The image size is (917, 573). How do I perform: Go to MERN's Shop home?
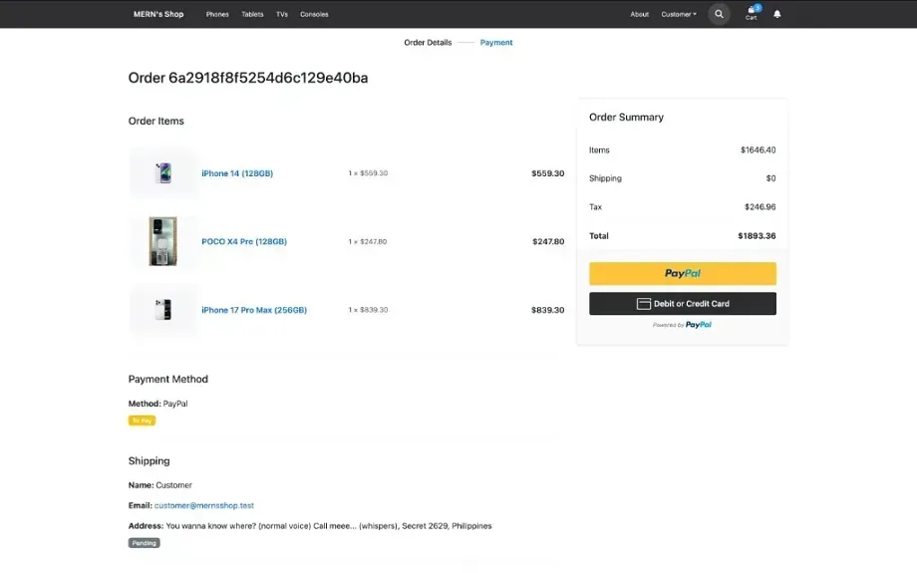pyautogui.click(x=158, y=14)
